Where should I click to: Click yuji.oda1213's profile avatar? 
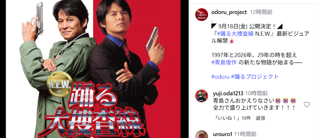point(202,96)
